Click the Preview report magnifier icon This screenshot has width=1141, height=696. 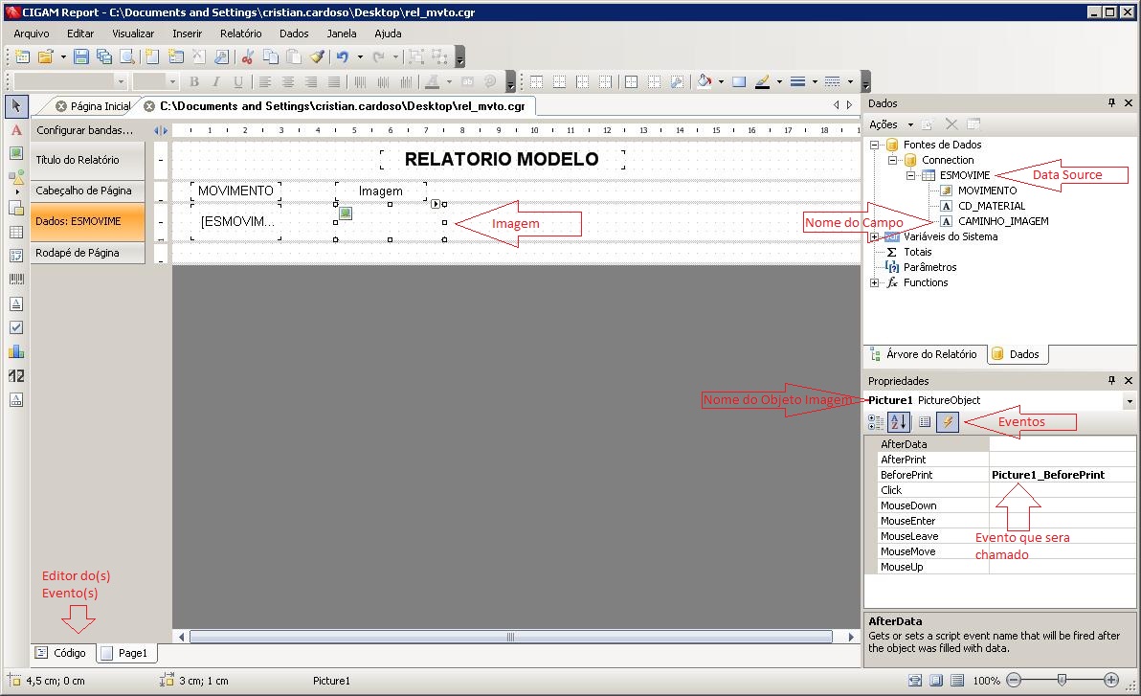pos(127,56)
